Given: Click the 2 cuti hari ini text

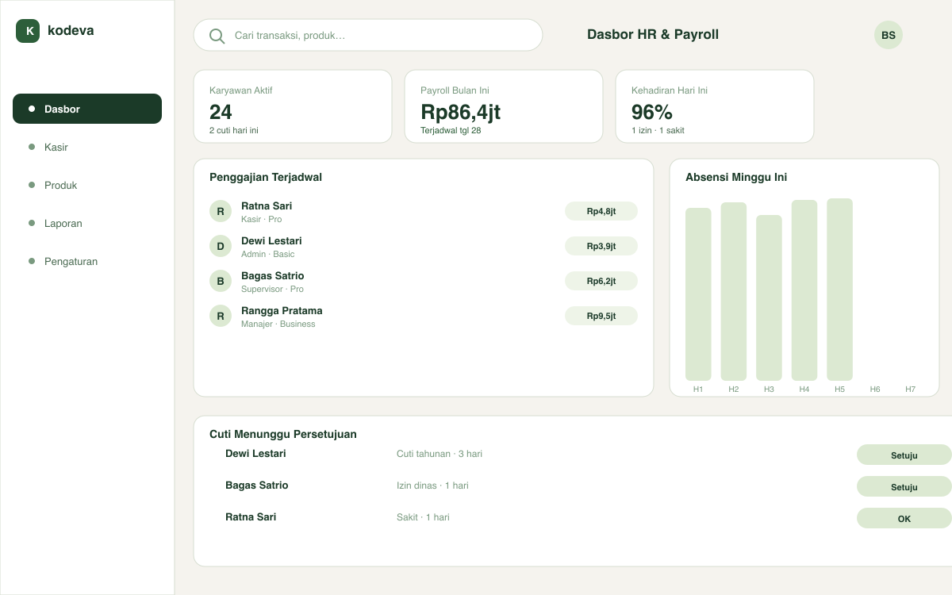Looking at the screenshot, I should (x=234, y=130).
